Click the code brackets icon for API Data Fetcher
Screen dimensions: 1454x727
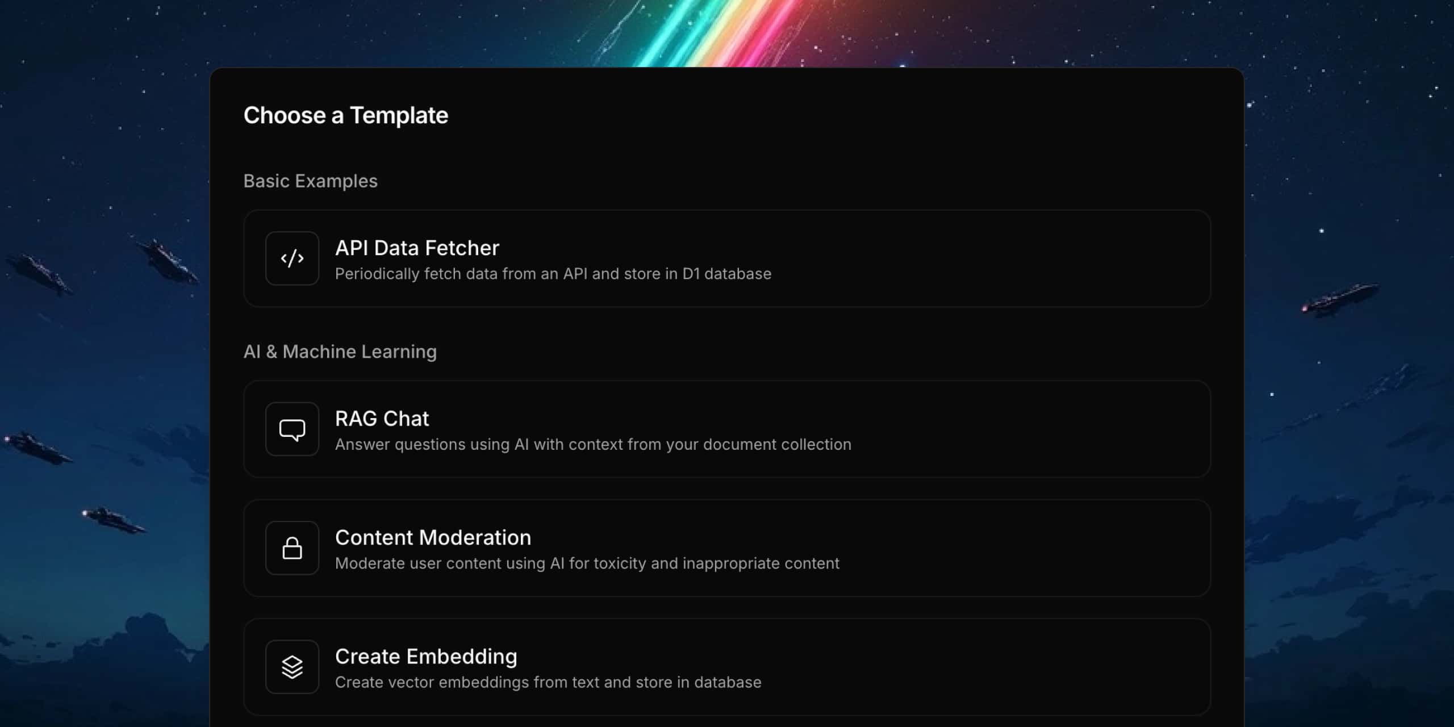click(292, 258)
